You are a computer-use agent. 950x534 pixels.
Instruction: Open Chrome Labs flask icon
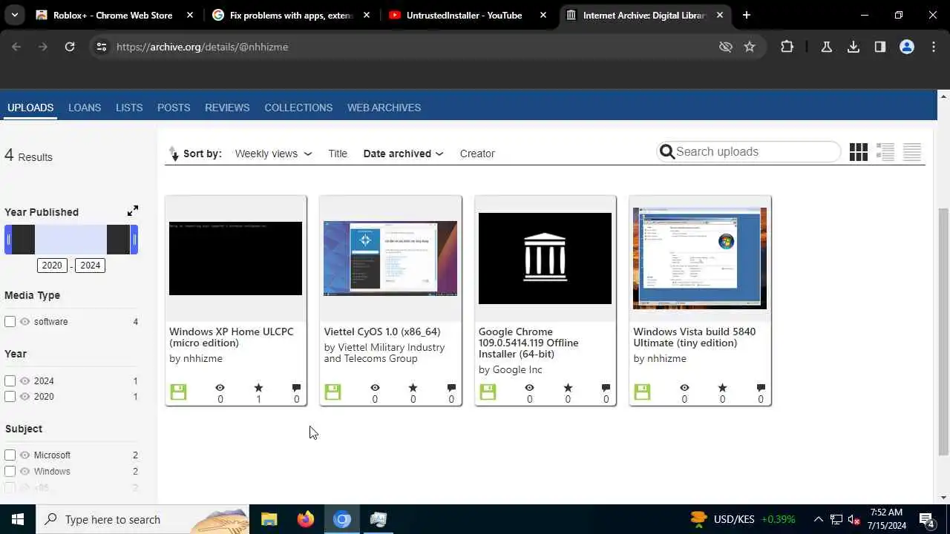click(x=826, y=47)
